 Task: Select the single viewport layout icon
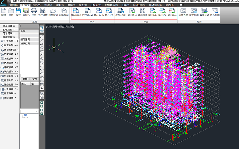42,103
